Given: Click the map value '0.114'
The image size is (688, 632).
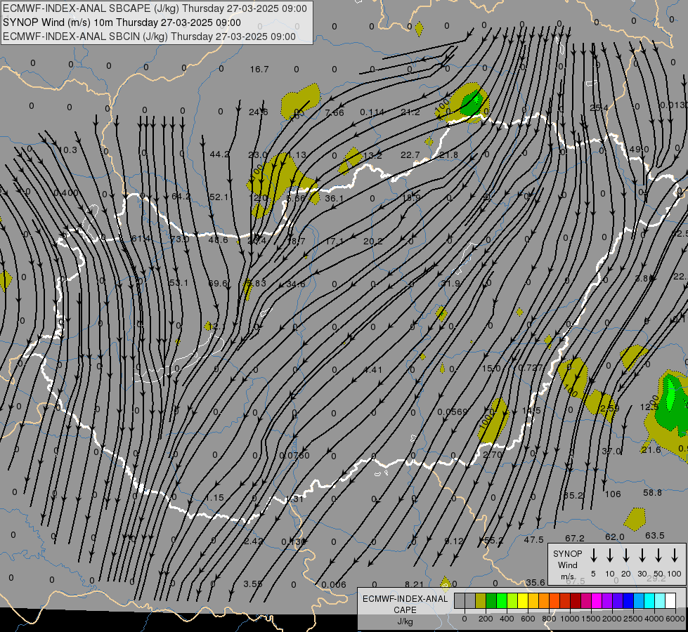Looking at the screenshot, I should (x=372, y=112).
